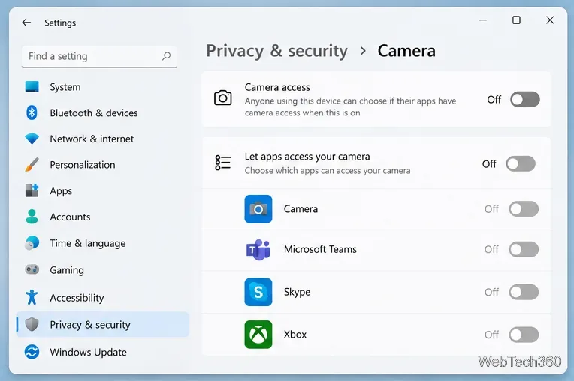Click the Accounts person icon
This screenshot has height=381, width=574.
32,217
